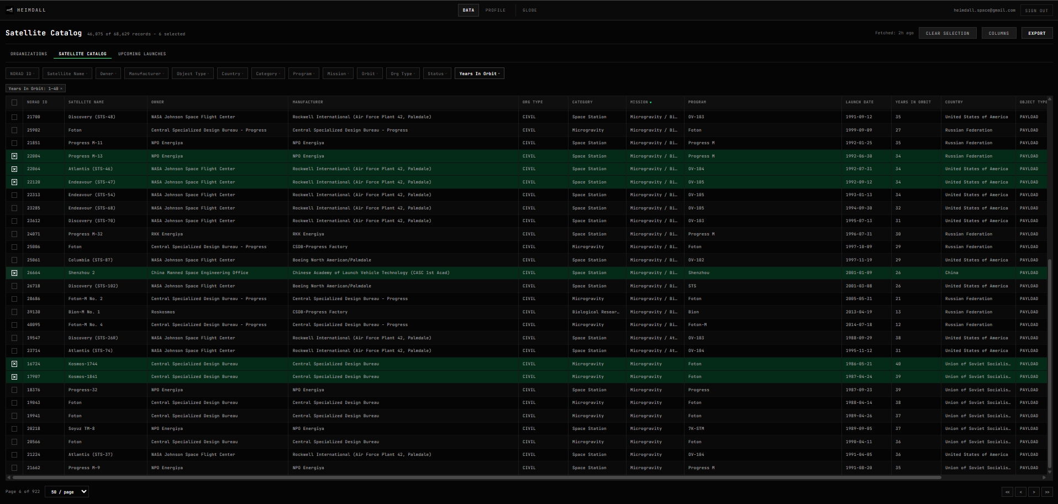Image resolution: width=1058 pixels, height=504 pixels.
Task: Uncheck the Atlantis (STS-46) row checkbox
Action: [14, 169]
